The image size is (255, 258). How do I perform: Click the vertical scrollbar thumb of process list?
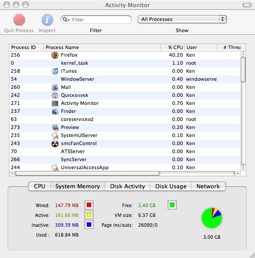coord(243,69)
